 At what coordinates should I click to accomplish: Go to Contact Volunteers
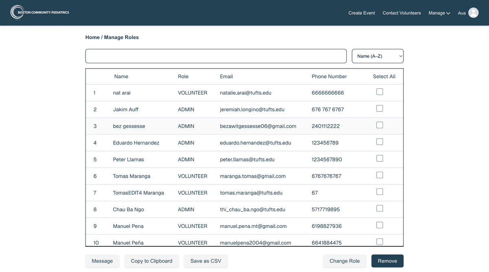click(401, 13)
